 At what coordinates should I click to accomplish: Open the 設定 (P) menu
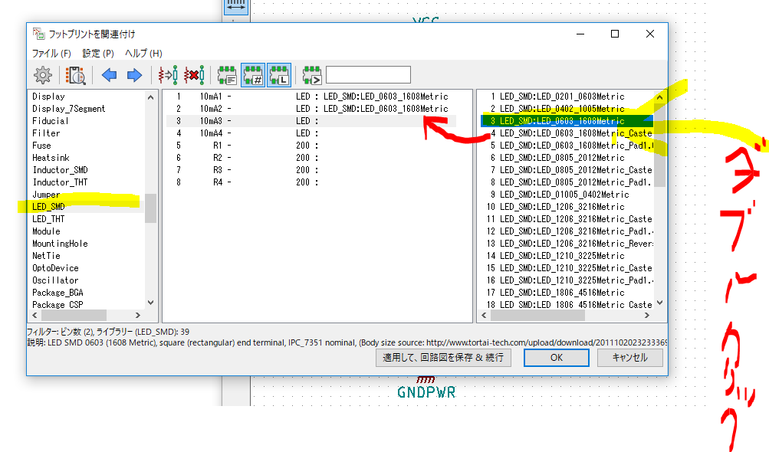pyautogui.click(x=98, y=53)
